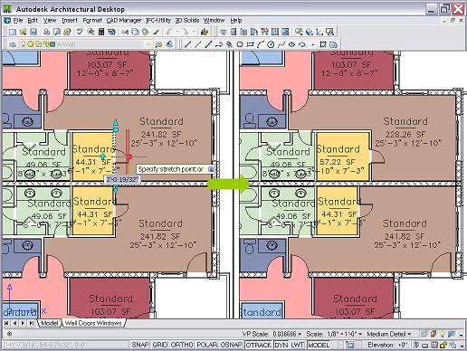Open the View menu
The image size is (467, 351).
coord(50,20)
